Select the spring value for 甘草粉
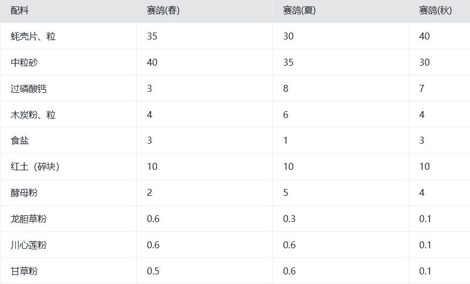The image size is (470, 284). (x=153, y=271)
